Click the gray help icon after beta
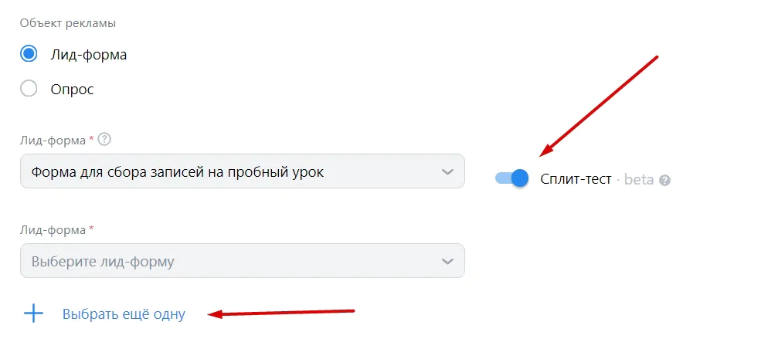This screenshot has width=761, height=349. pos(665,181)
